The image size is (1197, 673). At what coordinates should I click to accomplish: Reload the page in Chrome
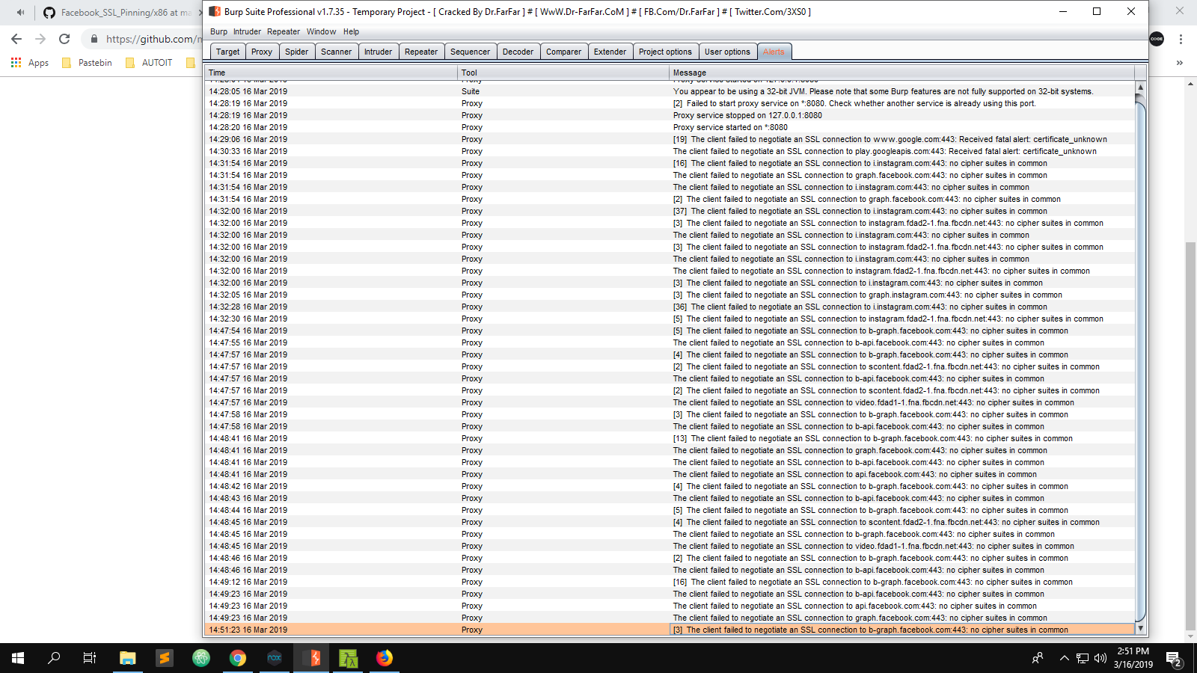tap(64, 39)
